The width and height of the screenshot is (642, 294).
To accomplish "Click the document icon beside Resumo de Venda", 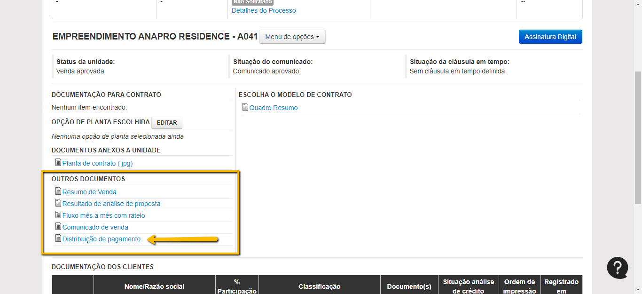I will click(x=58, y=191).
